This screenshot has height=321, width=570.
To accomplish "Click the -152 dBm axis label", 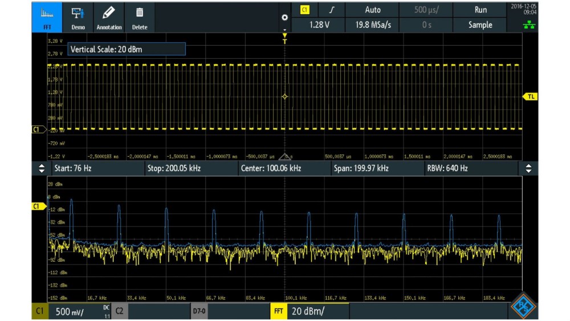I will (x=58, y=298).
